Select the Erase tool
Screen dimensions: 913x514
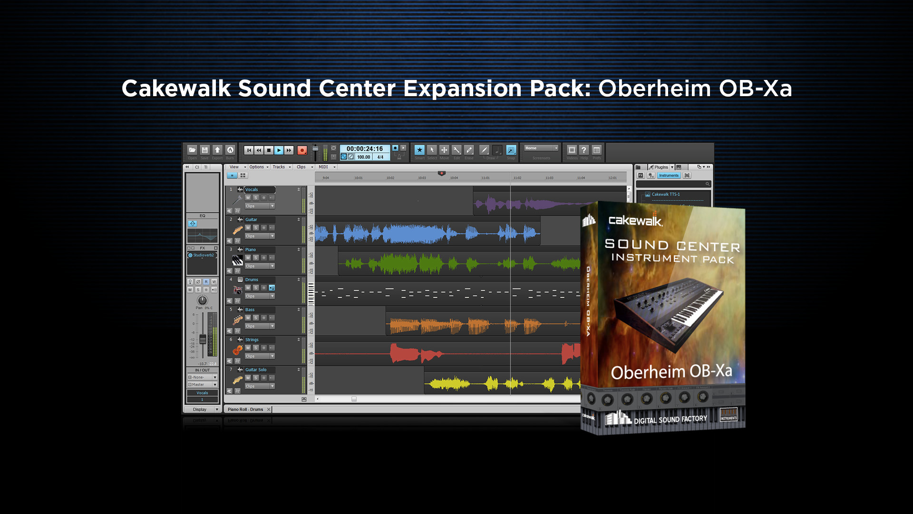click(x=469, y=150)
